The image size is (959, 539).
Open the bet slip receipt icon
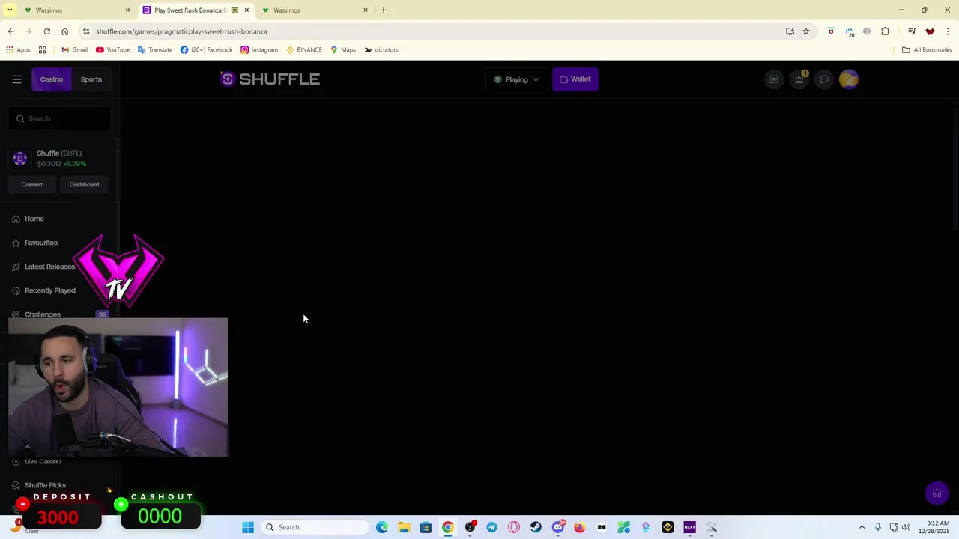[774, 79]
